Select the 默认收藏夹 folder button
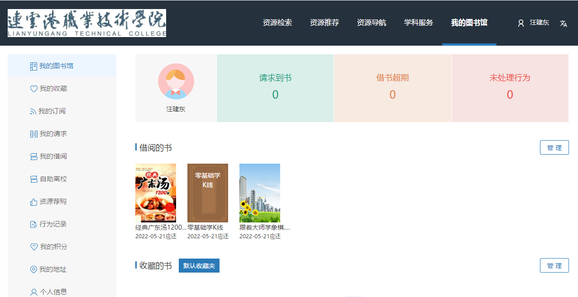Image resolution: width=578 pixels, height=297 pixels. point(199,266)
